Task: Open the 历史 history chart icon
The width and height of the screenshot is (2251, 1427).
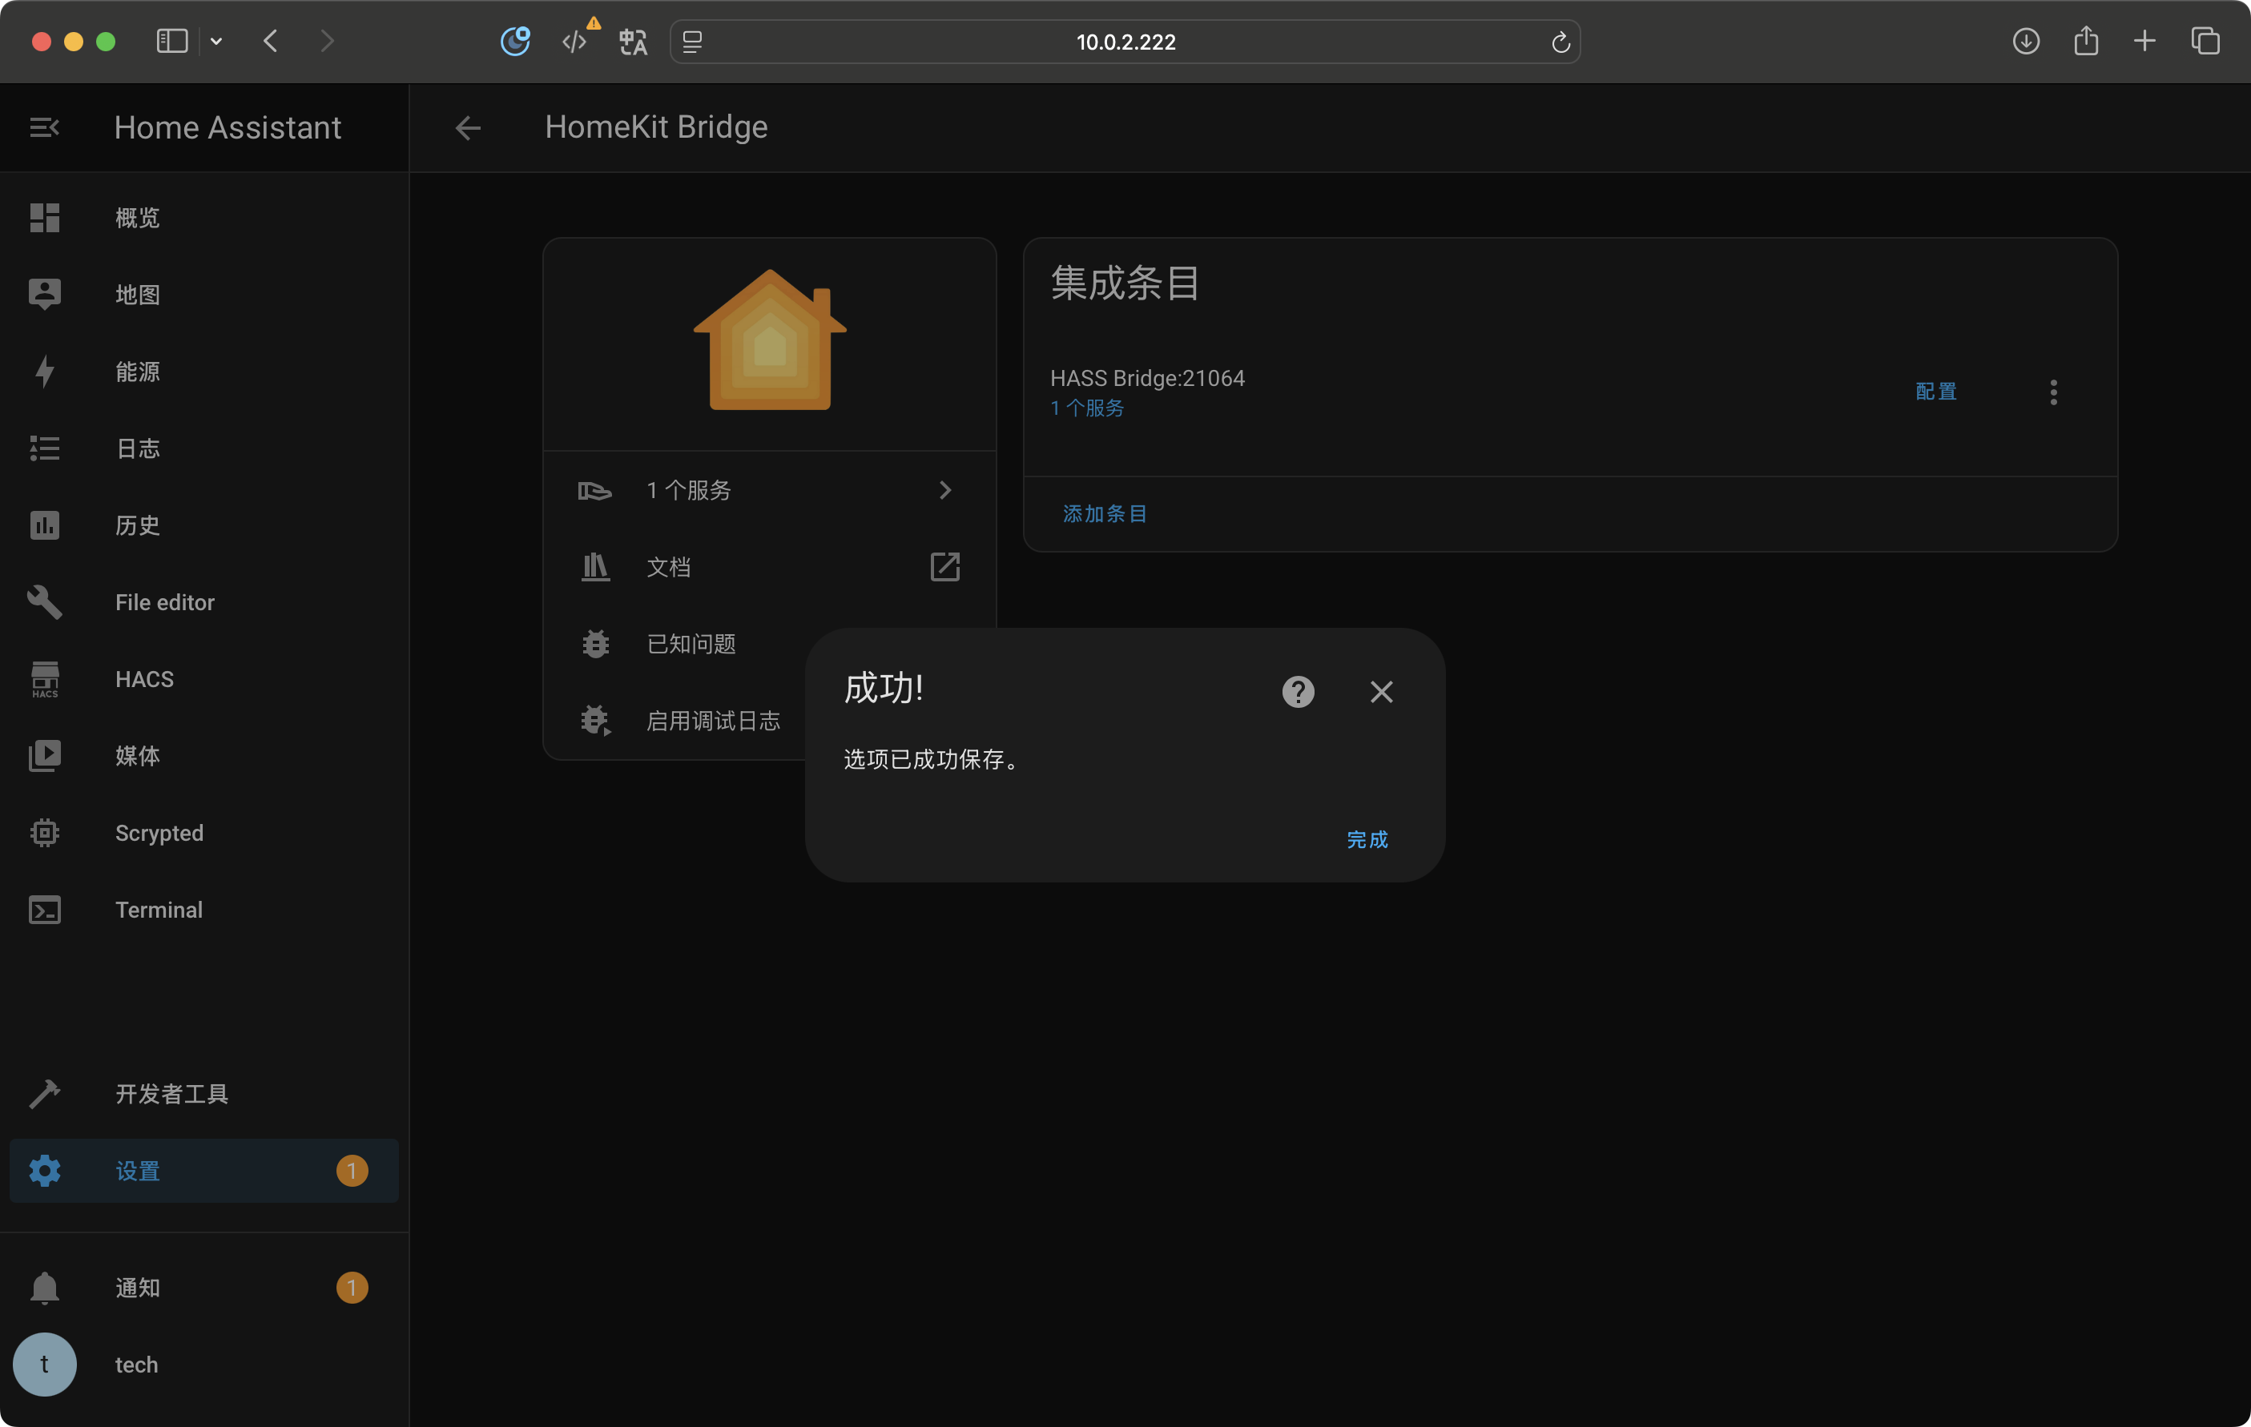Action: (x=44, y=525)
